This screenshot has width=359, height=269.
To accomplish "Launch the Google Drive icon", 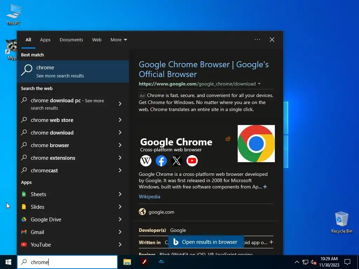I will point(24,219).
